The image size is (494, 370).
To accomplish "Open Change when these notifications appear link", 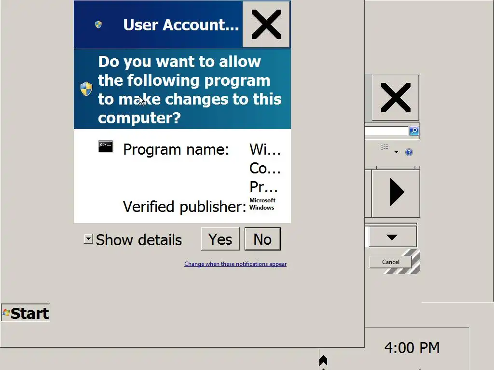I will (235, 264).
